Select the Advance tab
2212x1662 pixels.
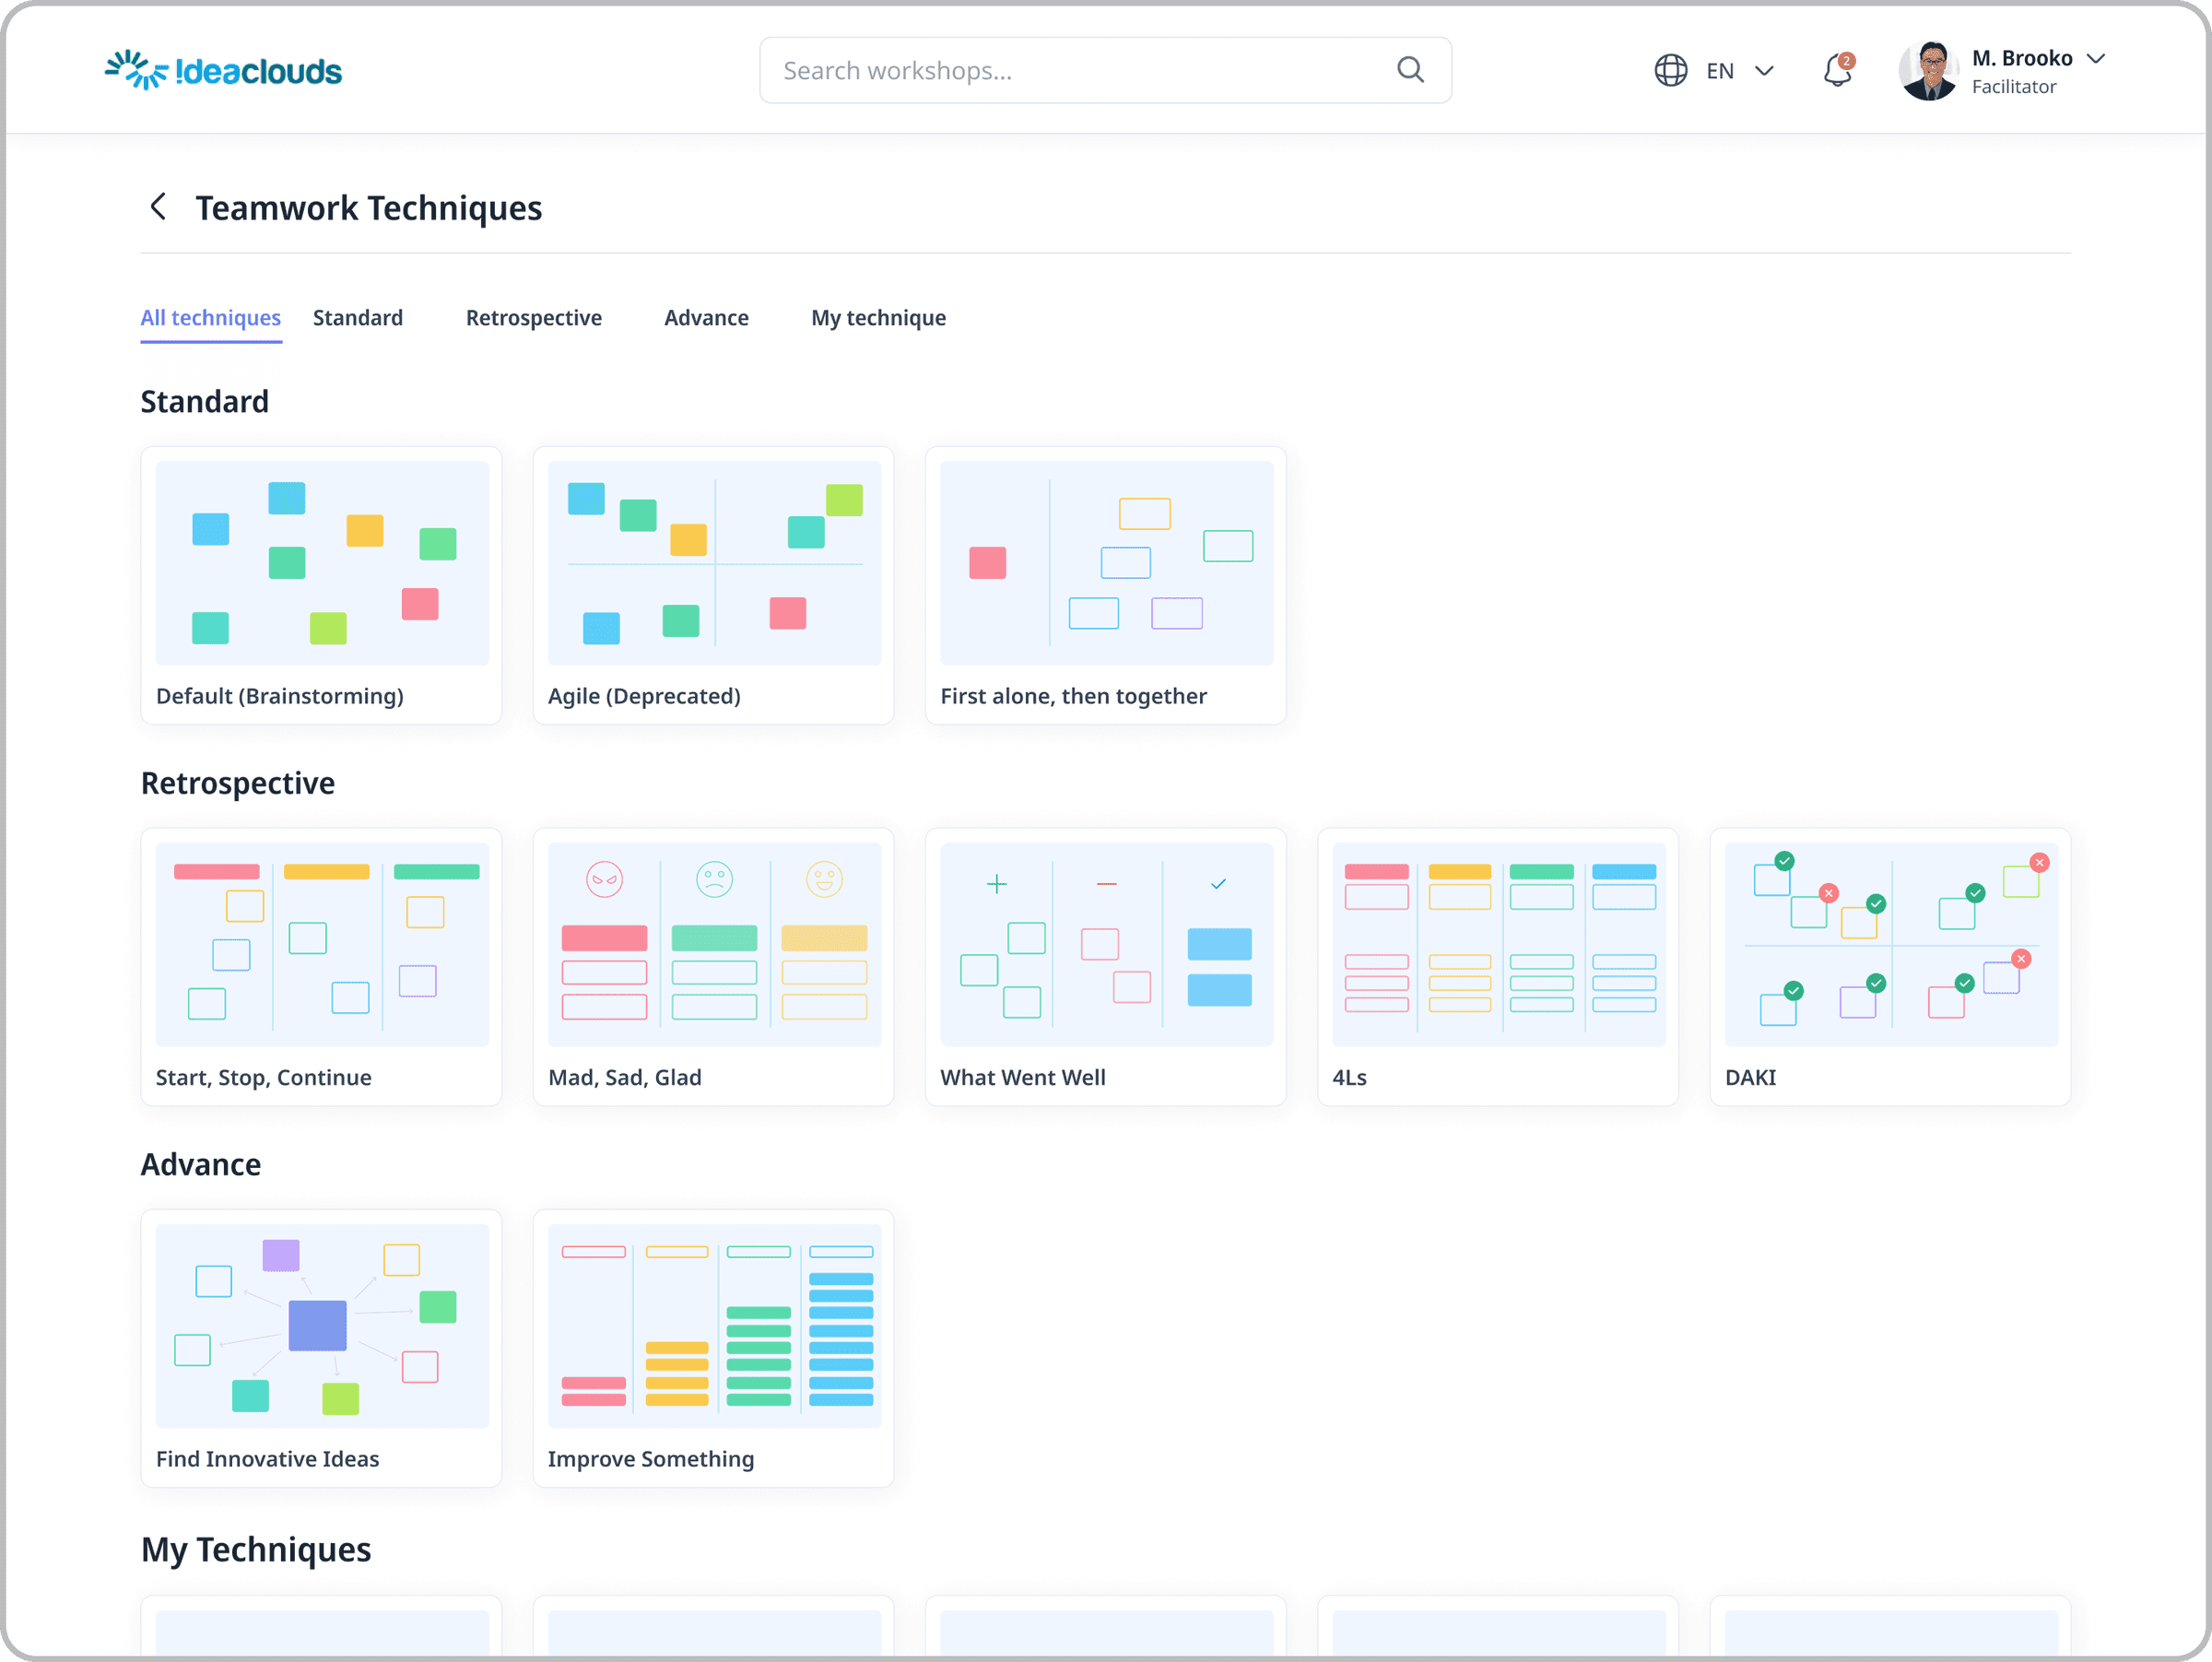point(706,318)
